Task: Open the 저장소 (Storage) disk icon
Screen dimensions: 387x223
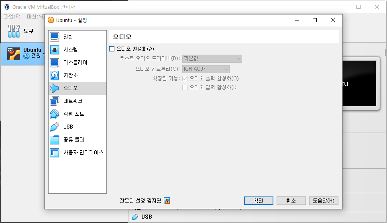Action: point(54,75)
